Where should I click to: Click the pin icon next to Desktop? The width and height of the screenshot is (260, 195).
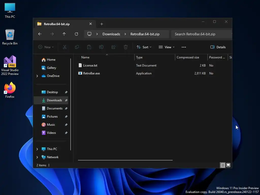tap(66, 92)
